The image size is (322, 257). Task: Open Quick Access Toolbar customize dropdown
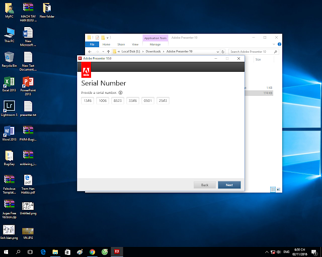click(x=107, y=38)
